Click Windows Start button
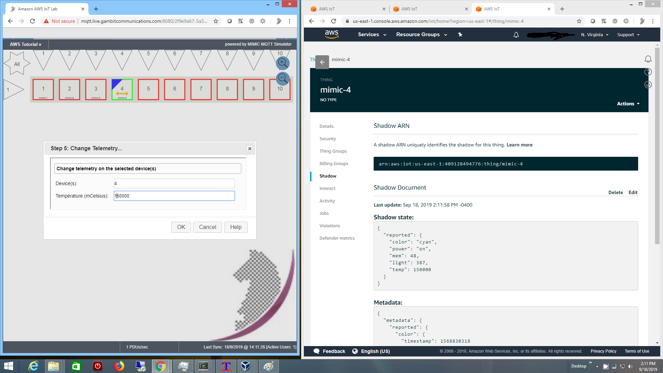The image size is (663, 373). [8, 366]
